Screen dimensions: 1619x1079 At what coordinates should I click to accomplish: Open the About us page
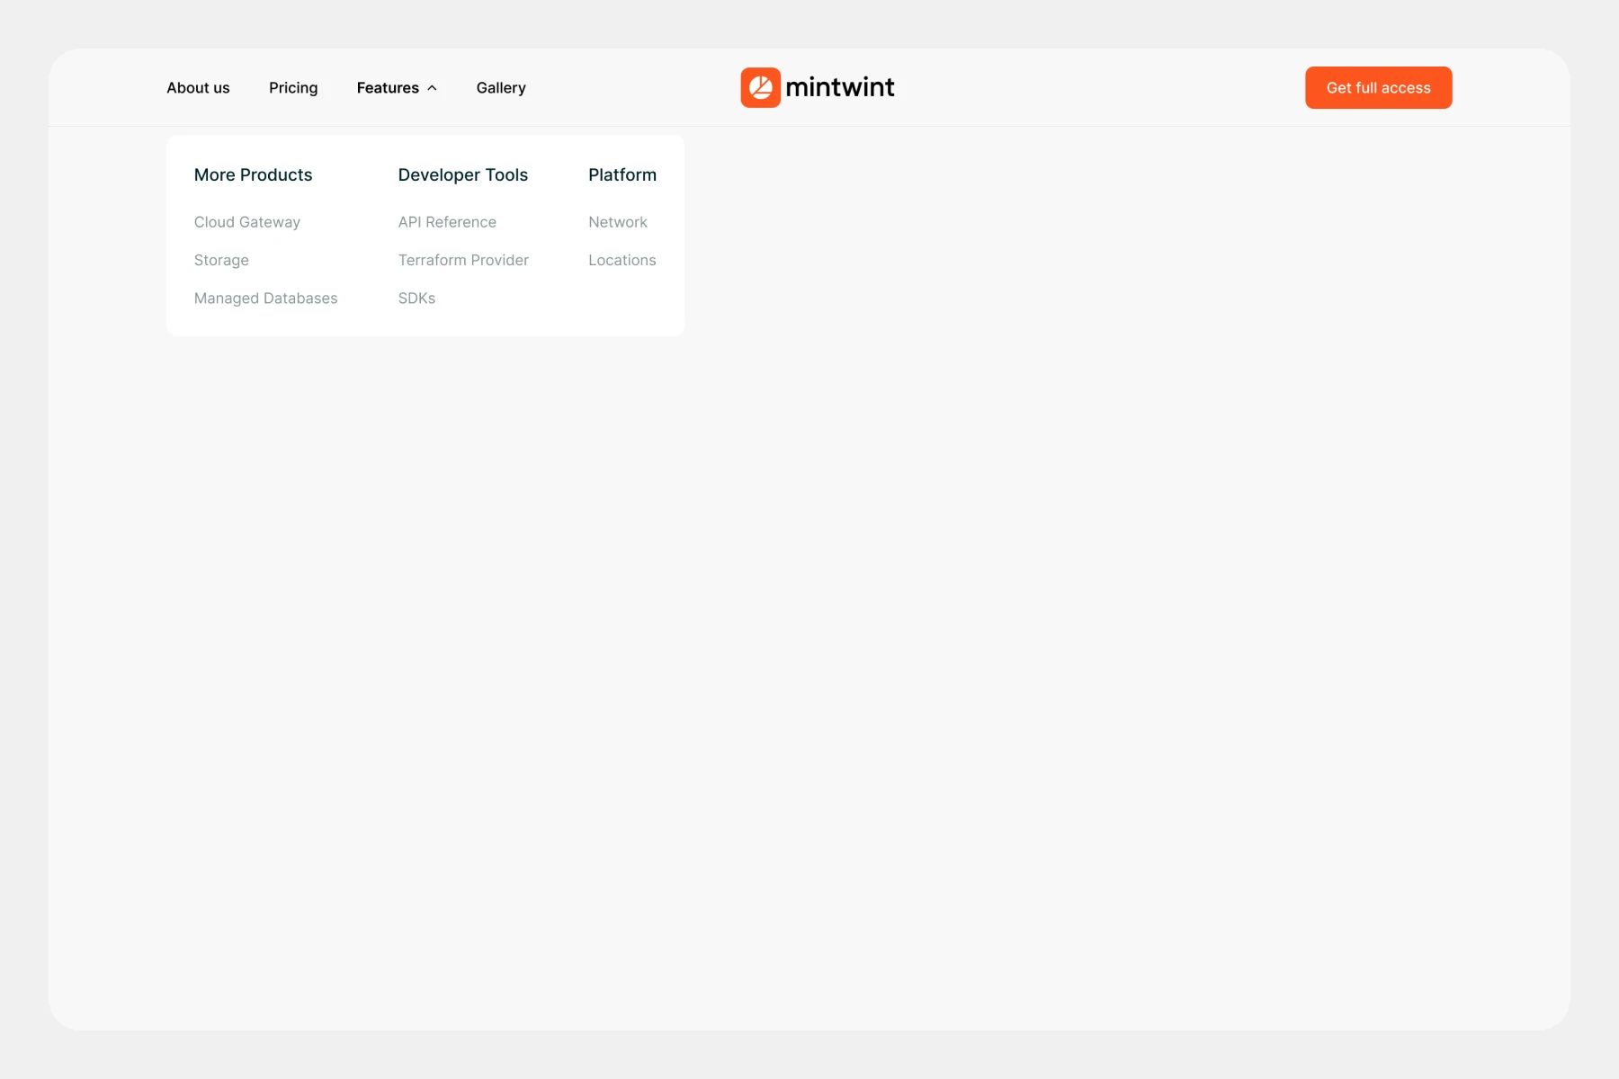[x=198, y=88]
